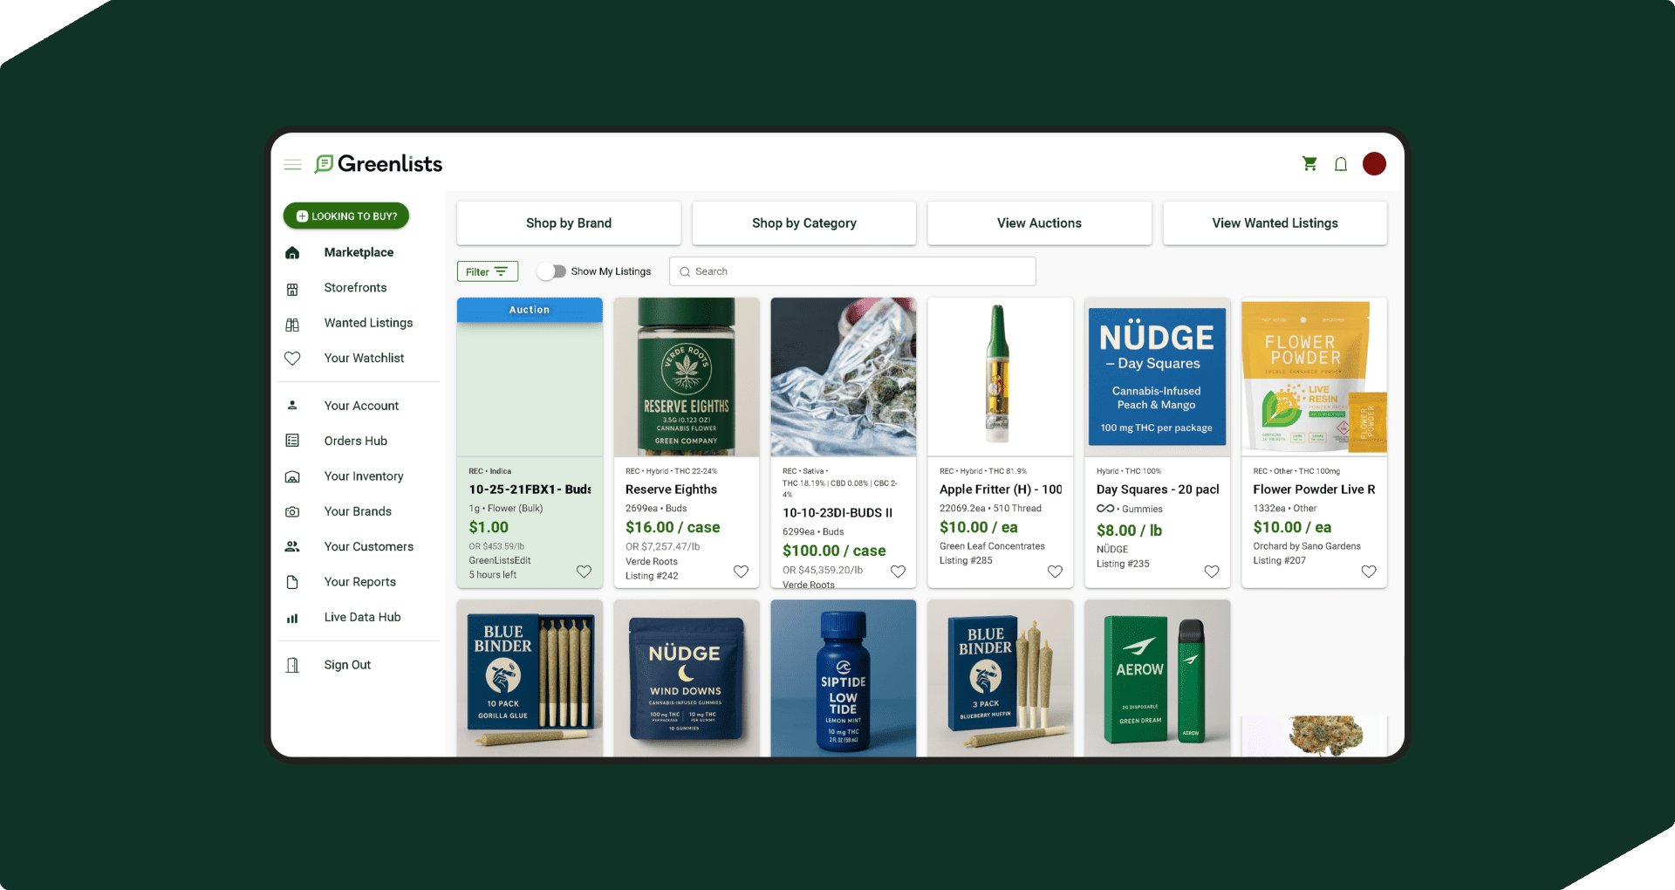
Task: Open the NÜDGE Wind Downs image
Action: pos(687,678)
